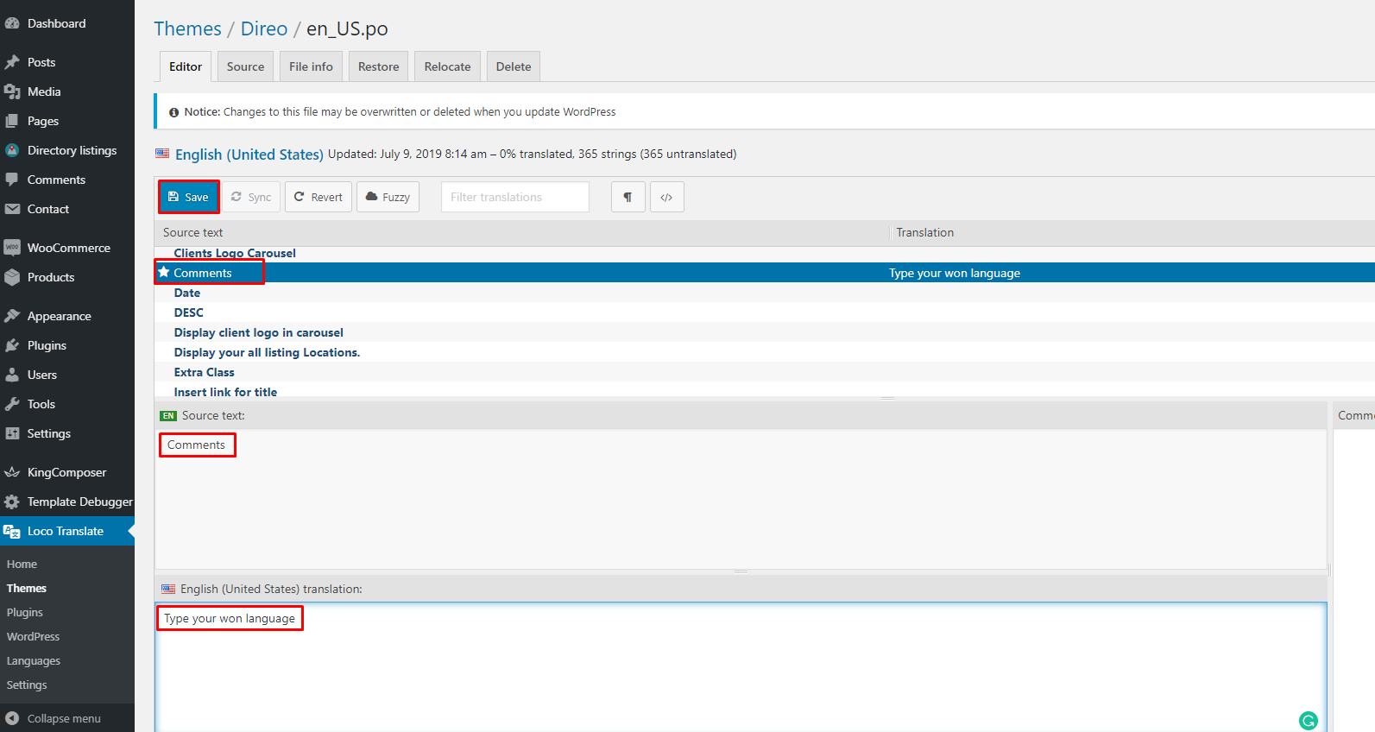Click the Comments bubble icon in sidebar
Screen dimensions: 1375x732
[x=12, y=180]
